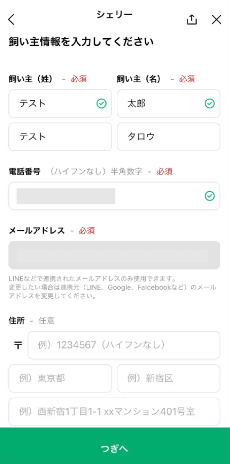Tap the back arrow icon

point(11,20)
